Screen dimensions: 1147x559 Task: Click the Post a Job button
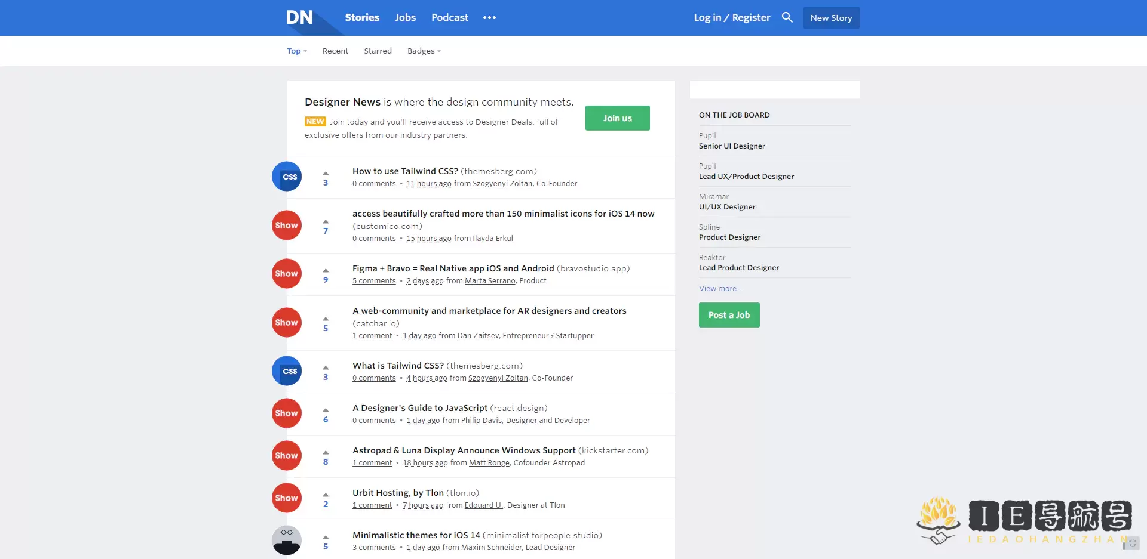pyautogui.click(x=729, y=315)
